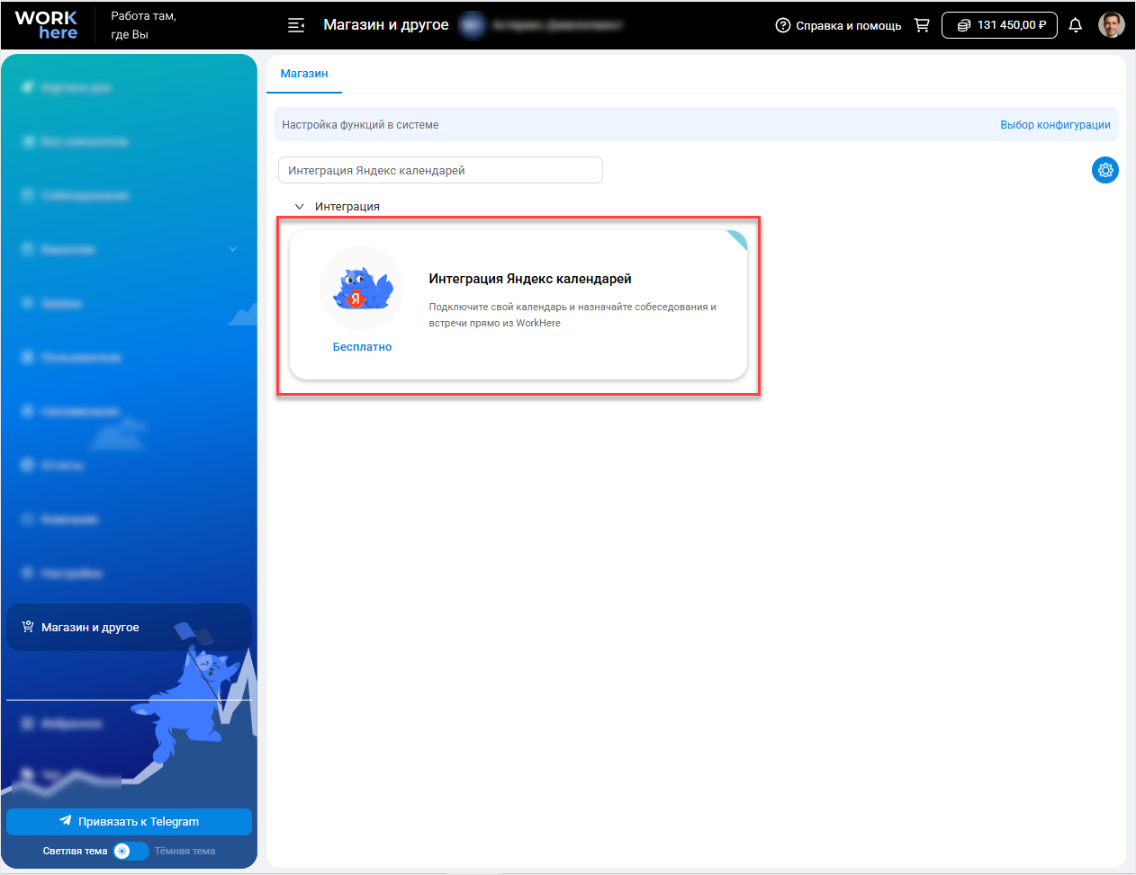Switch to the Магазин tab
This screenshot has height=875, width=1136.
click(x=304, y=74)
